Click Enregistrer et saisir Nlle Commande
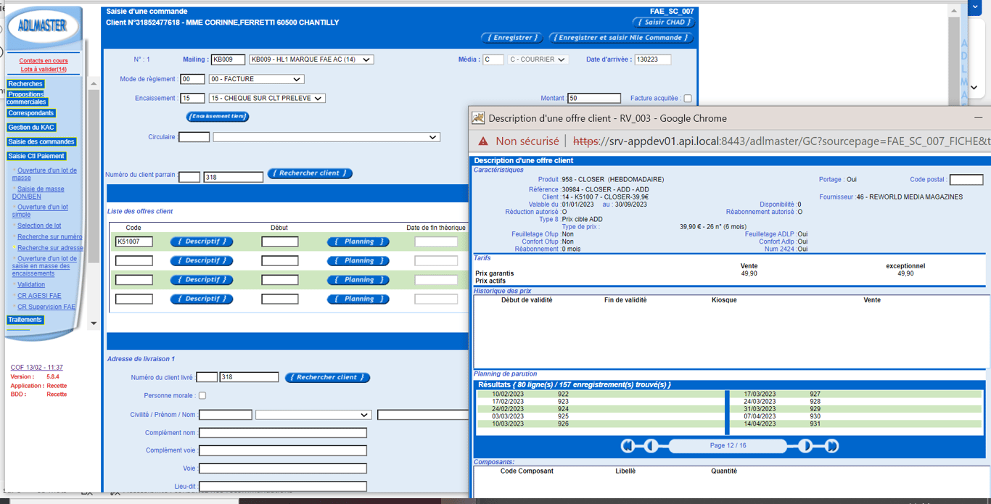 tap(621, 38)
